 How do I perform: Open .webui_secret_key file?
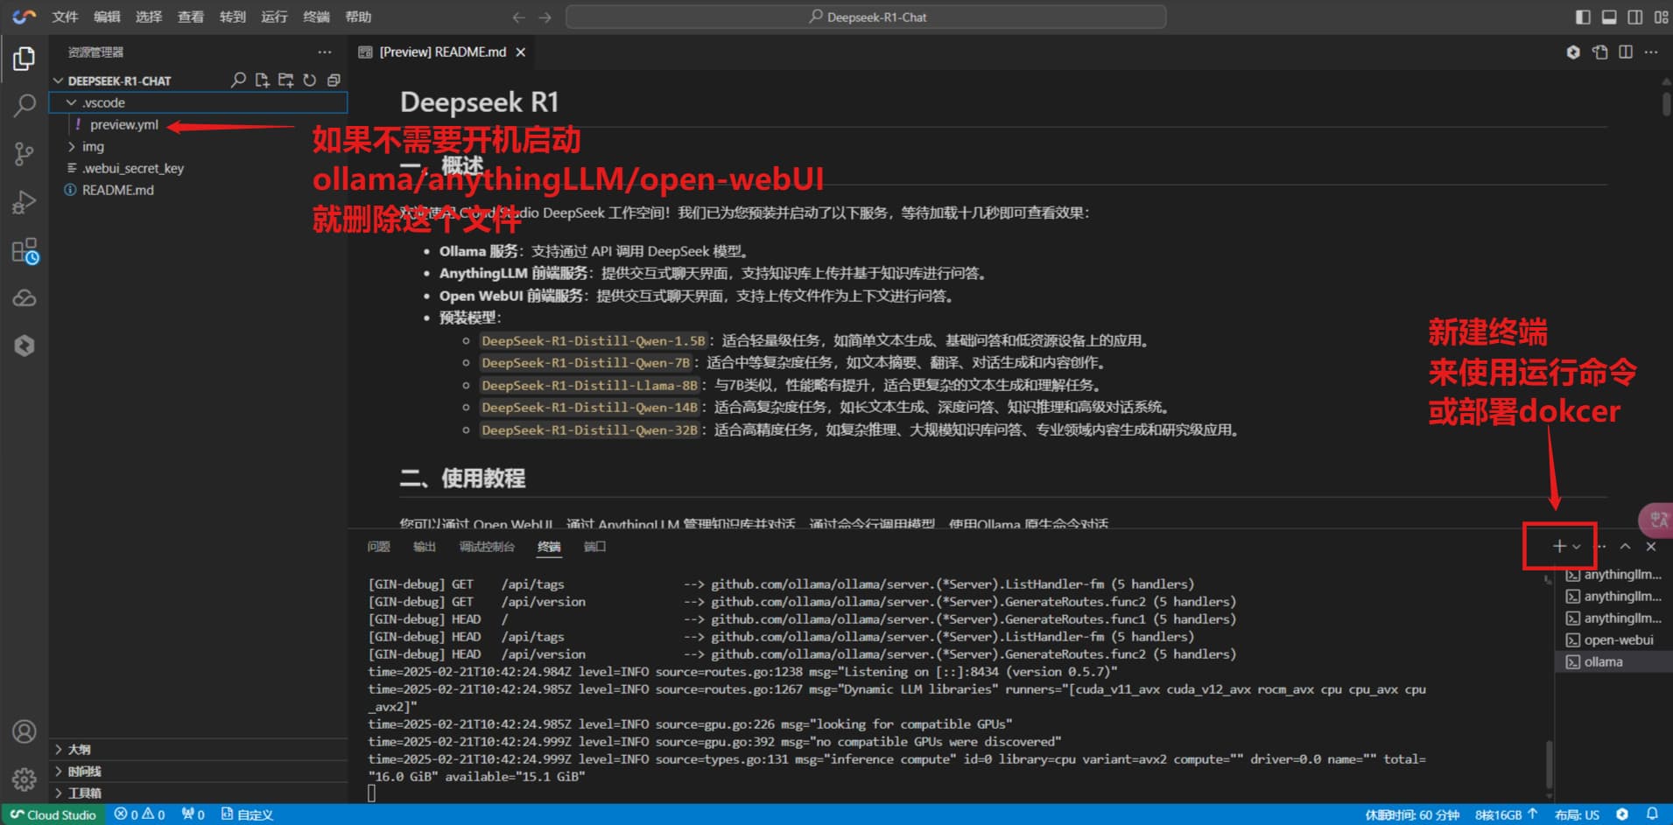(133, 168)
